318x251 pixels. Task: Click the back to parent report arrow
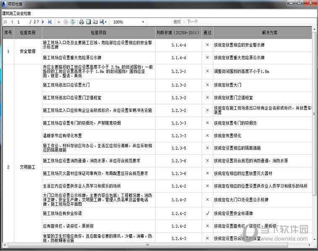[59, 22]
